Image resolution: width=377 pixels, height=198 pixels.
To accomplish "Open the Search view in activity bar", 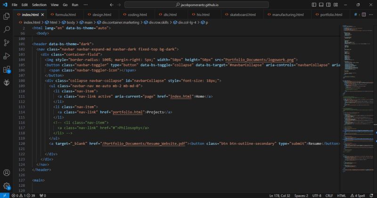I will 7,29.
